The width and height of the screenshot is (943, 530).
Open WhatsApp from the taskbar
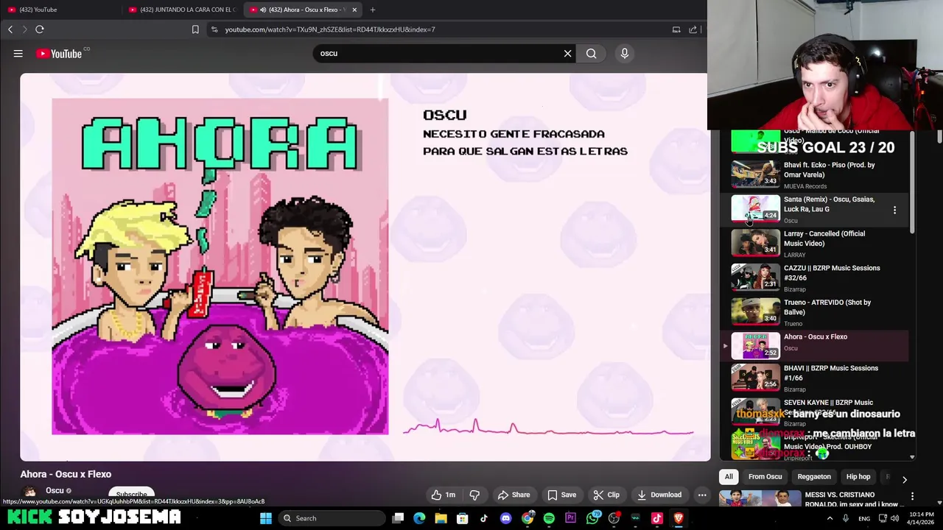point(592,518)
